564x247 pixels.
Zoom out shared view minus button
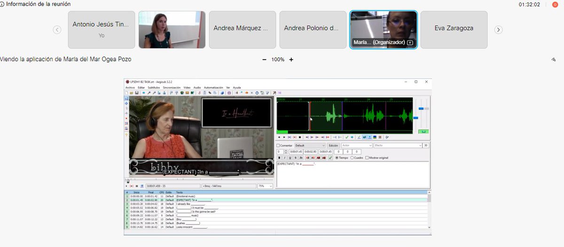click(264, 60)
